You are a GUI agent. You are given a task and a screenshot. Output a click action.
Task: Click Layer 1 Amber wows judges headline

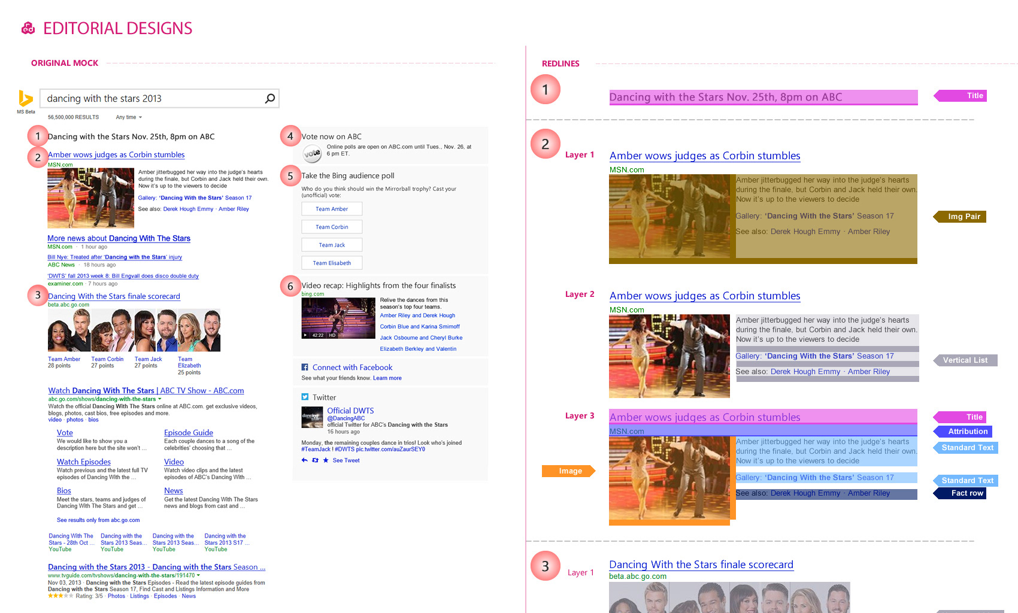[705, 156]
